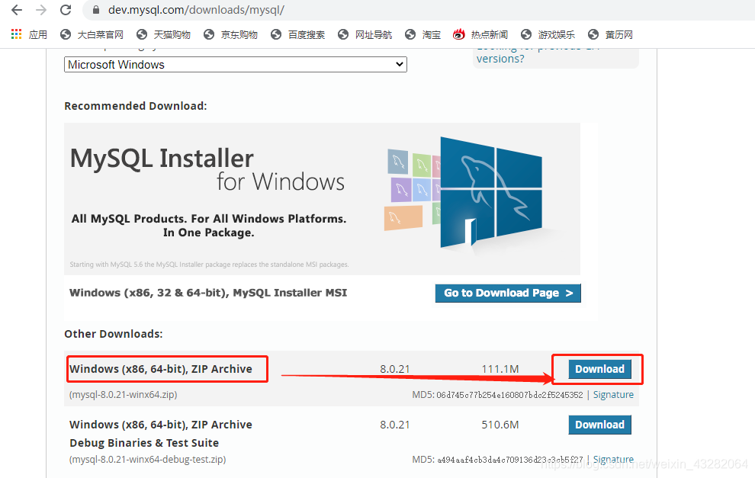The width and height of the screenshot is (755, 478).
Task: Open the 黄历网 bookmark
Action: coord(611,34)
